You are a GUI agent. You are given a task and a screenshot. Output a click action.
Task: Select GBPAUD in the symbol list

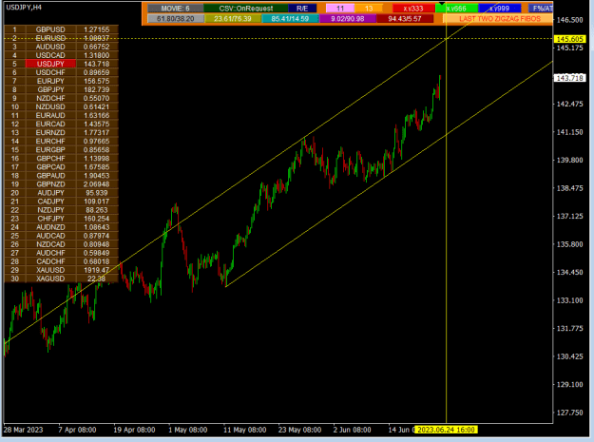[x=50, y=175]
